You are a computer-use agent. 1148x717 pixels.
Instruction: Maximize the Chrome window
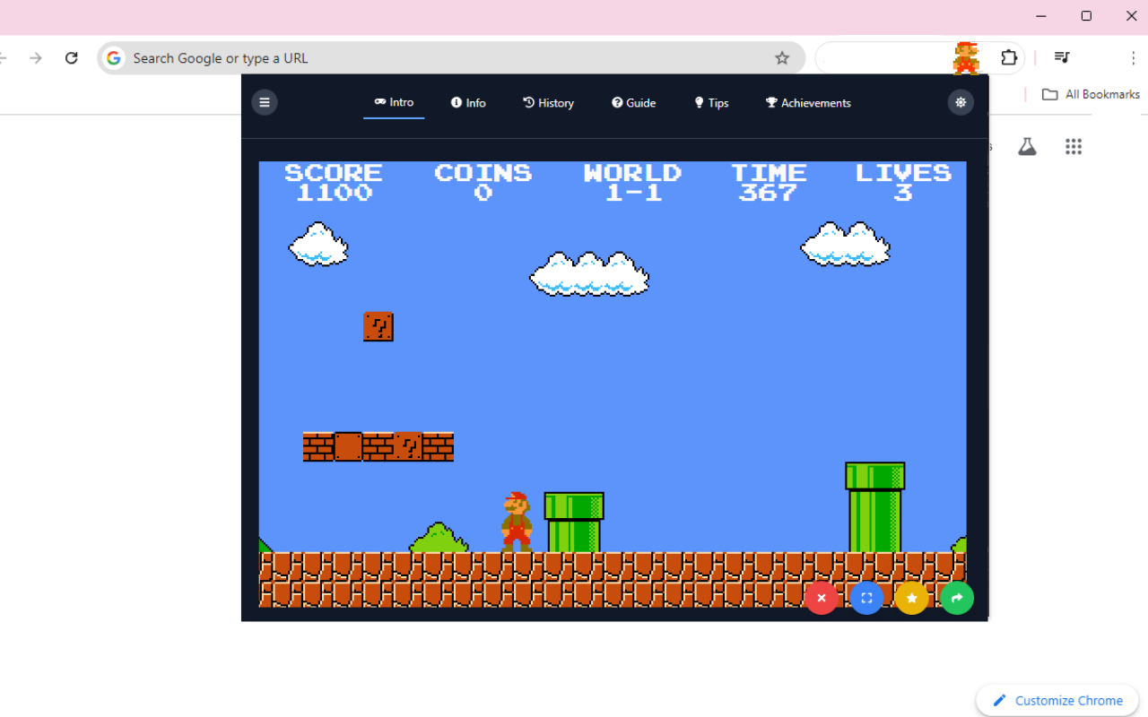(1086, 16)
